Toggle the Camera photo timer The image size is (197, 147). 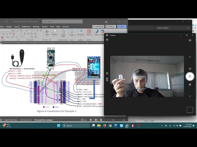coord(107,73)
